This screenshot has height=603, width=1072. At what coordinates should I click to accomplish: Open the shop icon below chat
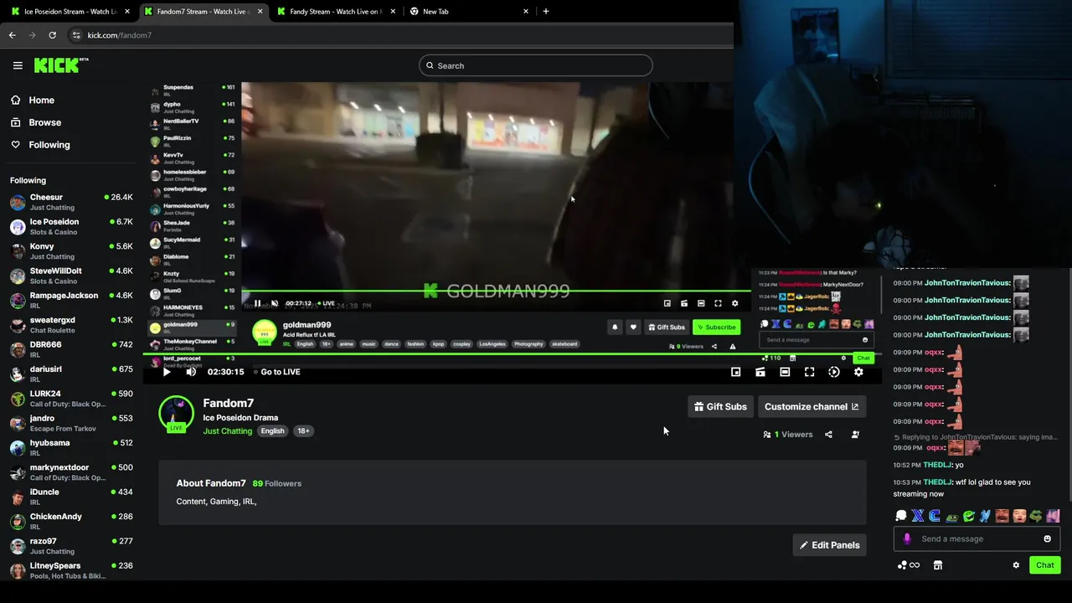(x=938, y=565)
